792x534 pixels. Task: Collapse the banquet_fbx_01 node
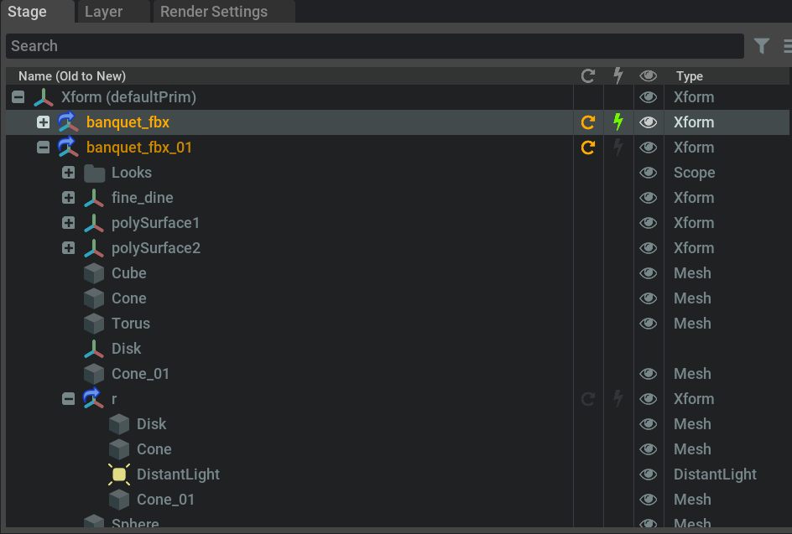[x=44, y=148]
